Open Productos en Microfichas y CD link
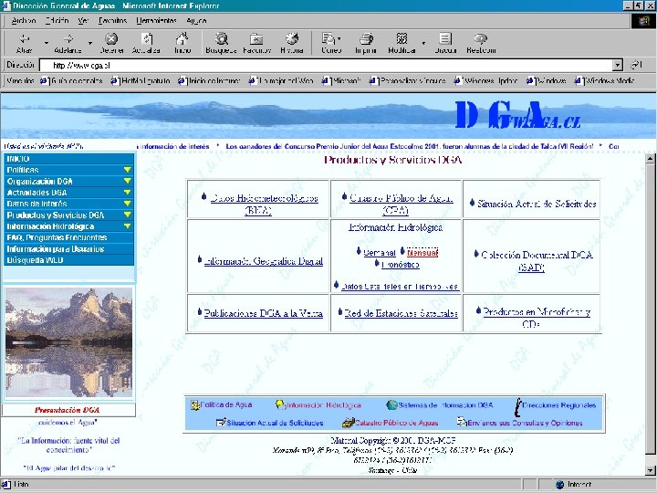 pos(537,318)
